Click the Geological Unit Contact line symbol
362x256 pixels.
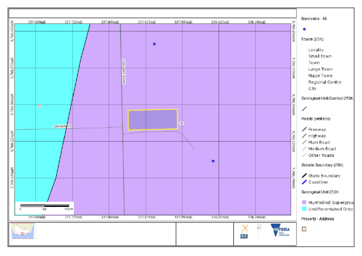[304, 108]
